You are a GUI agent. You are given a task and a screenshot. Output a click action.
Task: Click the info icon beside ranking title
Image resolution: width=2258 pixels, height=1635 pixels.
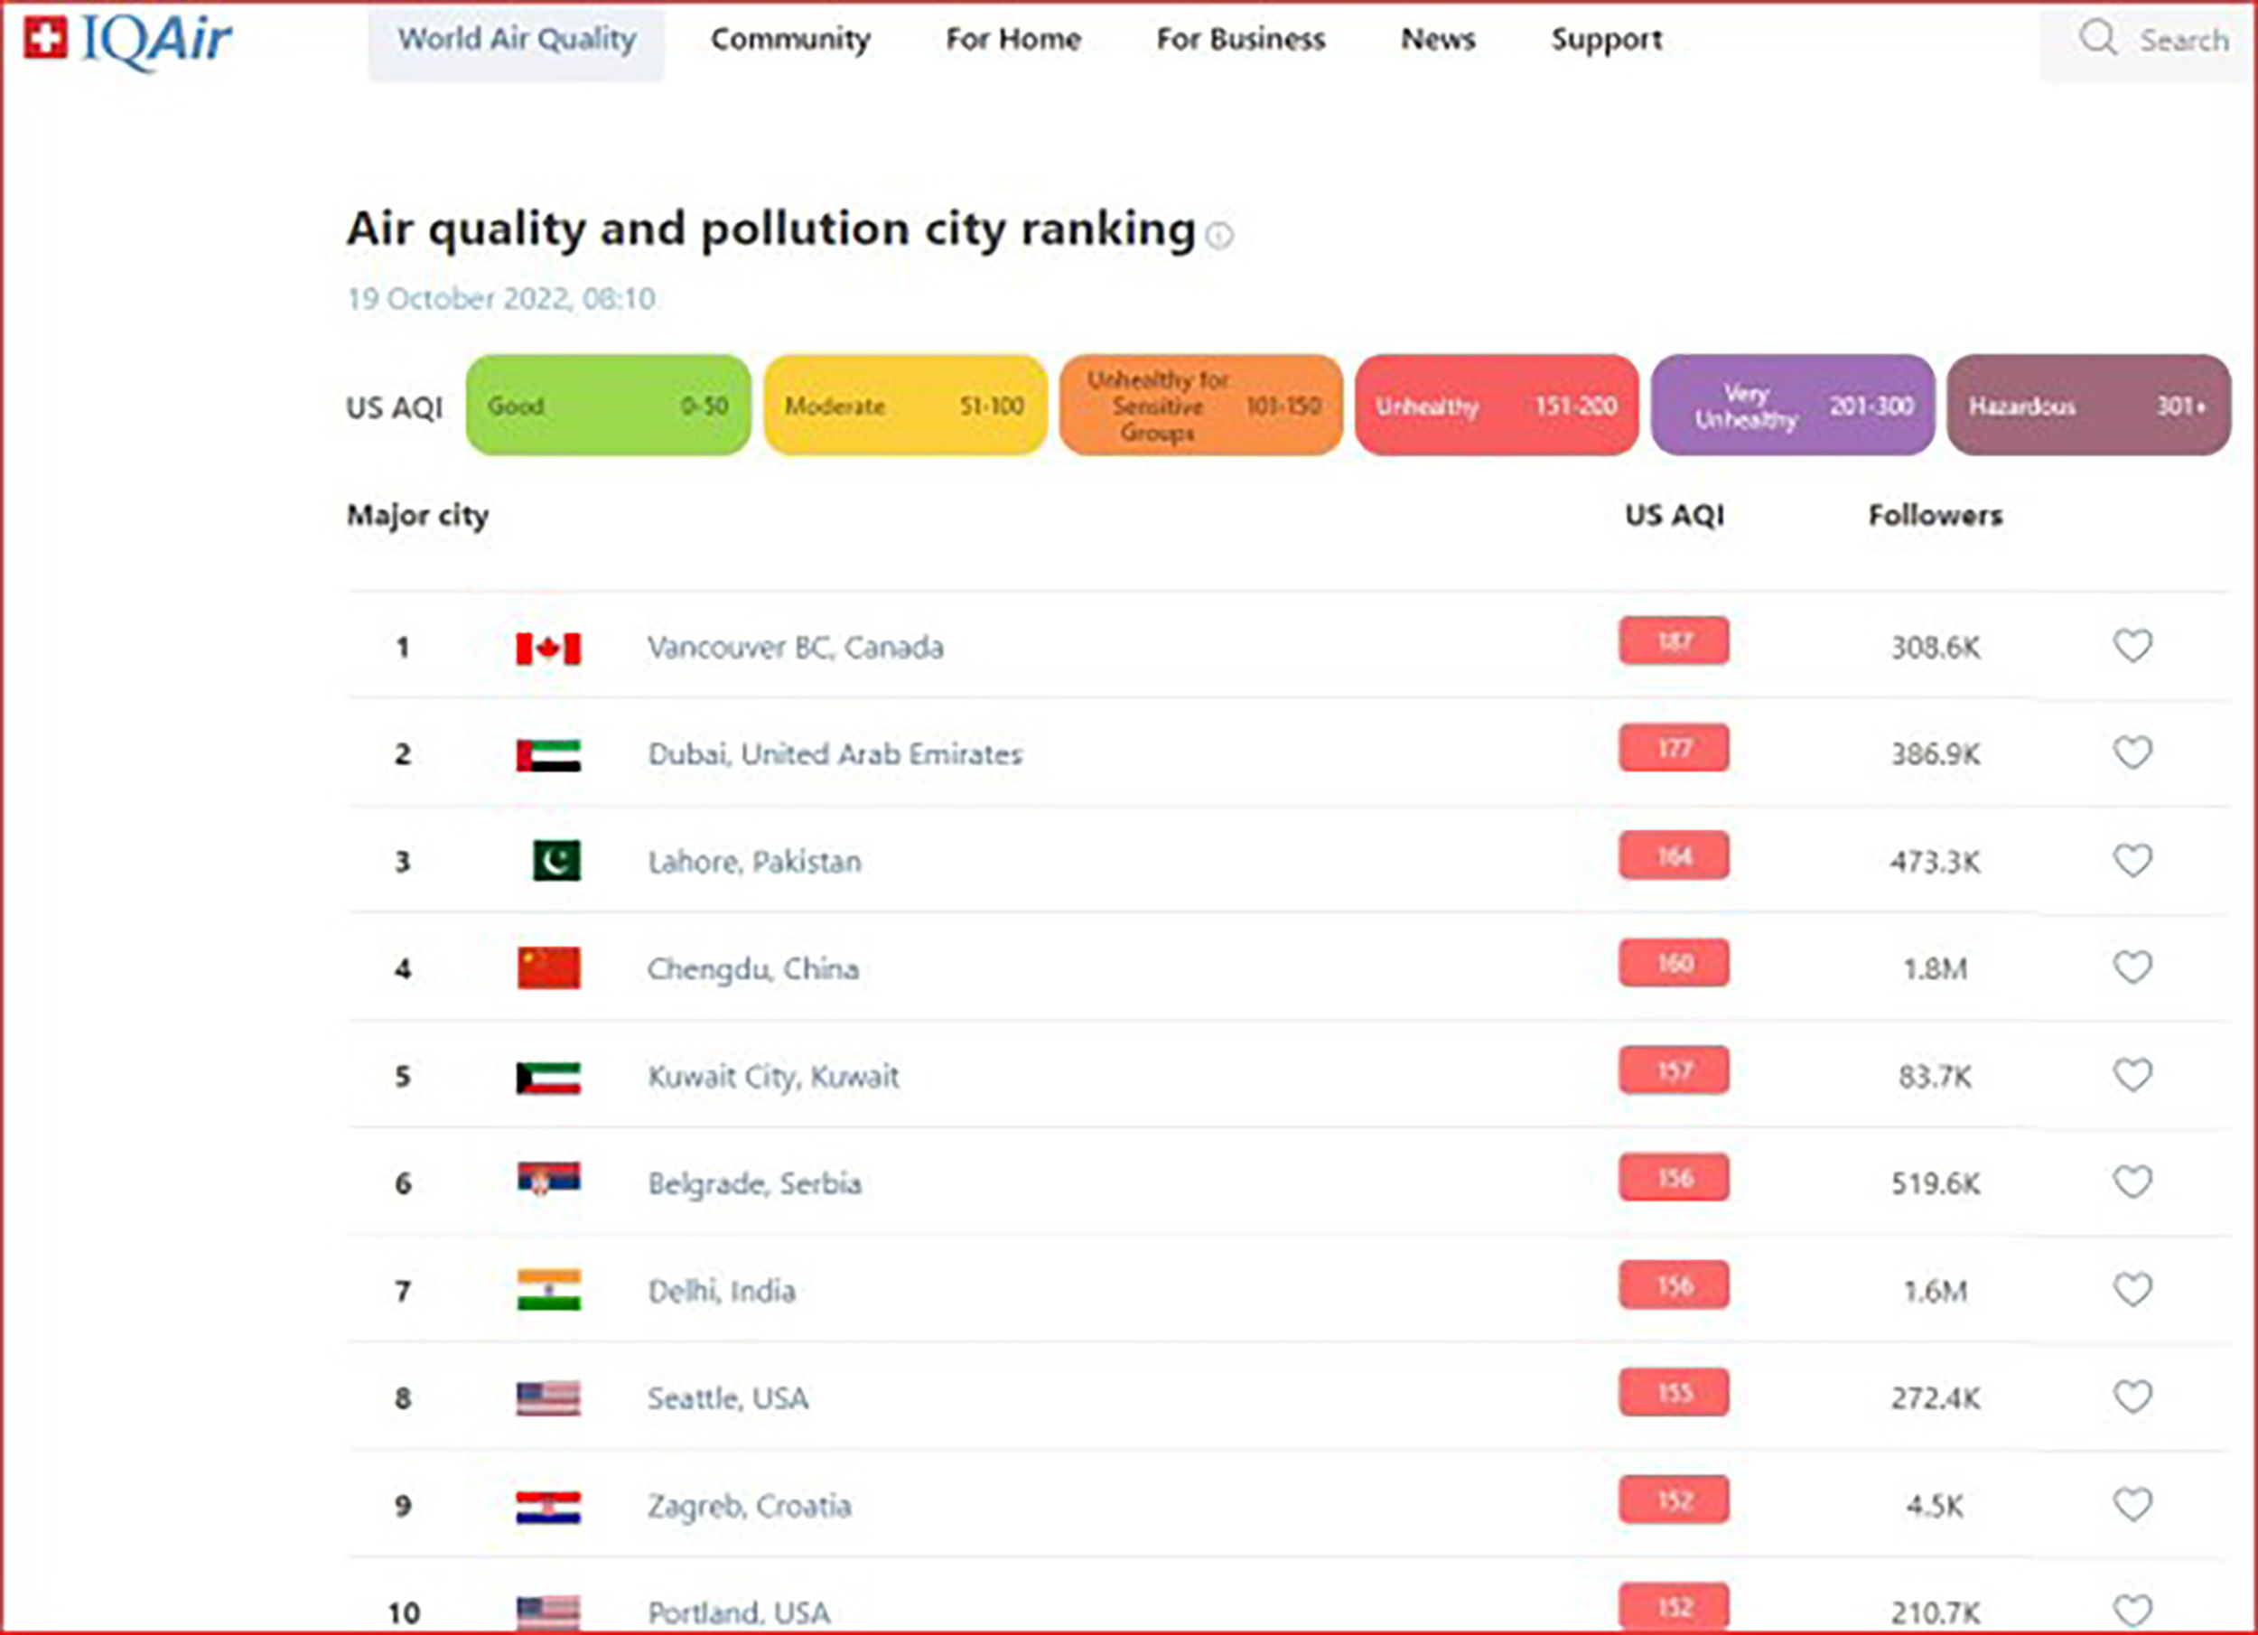[x=1219, y=235]
